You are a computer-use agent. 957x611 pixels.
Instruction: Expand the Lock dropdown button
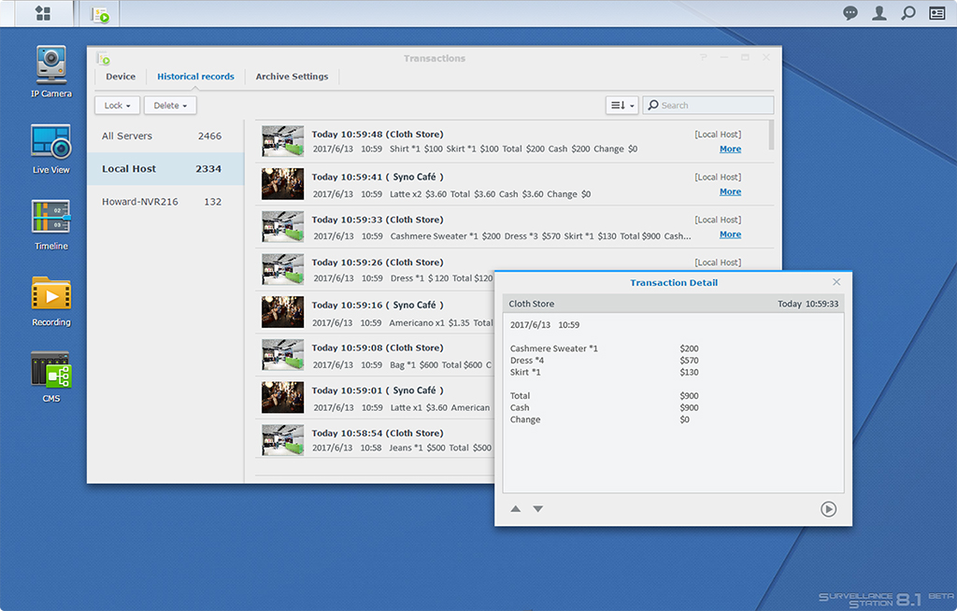point(118,106)
